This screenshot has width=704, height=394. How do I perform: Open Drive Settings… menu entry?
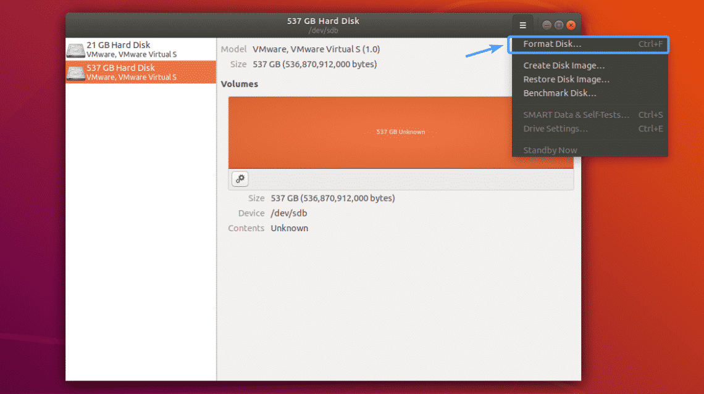tap(589, 129)
